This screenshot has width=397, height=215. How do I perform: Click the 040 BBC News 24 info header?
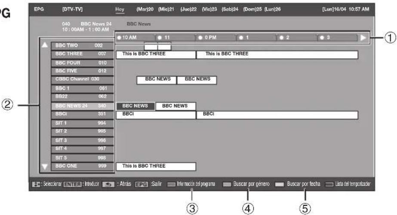tap(86, 24)
